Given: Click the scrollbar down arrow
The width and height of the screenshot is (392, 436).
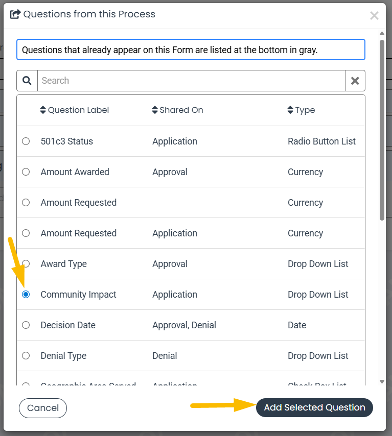Looking at the screenshot, I should coord(382,381).
